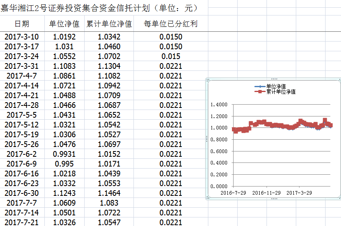The width and height of the screenshot is (341, 226).
Task: Click the 日期 column header cell
Action: (22, 24)
